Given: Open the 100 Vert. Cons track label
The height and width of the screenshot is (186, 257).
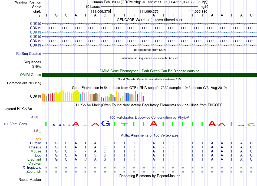Looking at the screenshot, I should (x=15, y=124).
